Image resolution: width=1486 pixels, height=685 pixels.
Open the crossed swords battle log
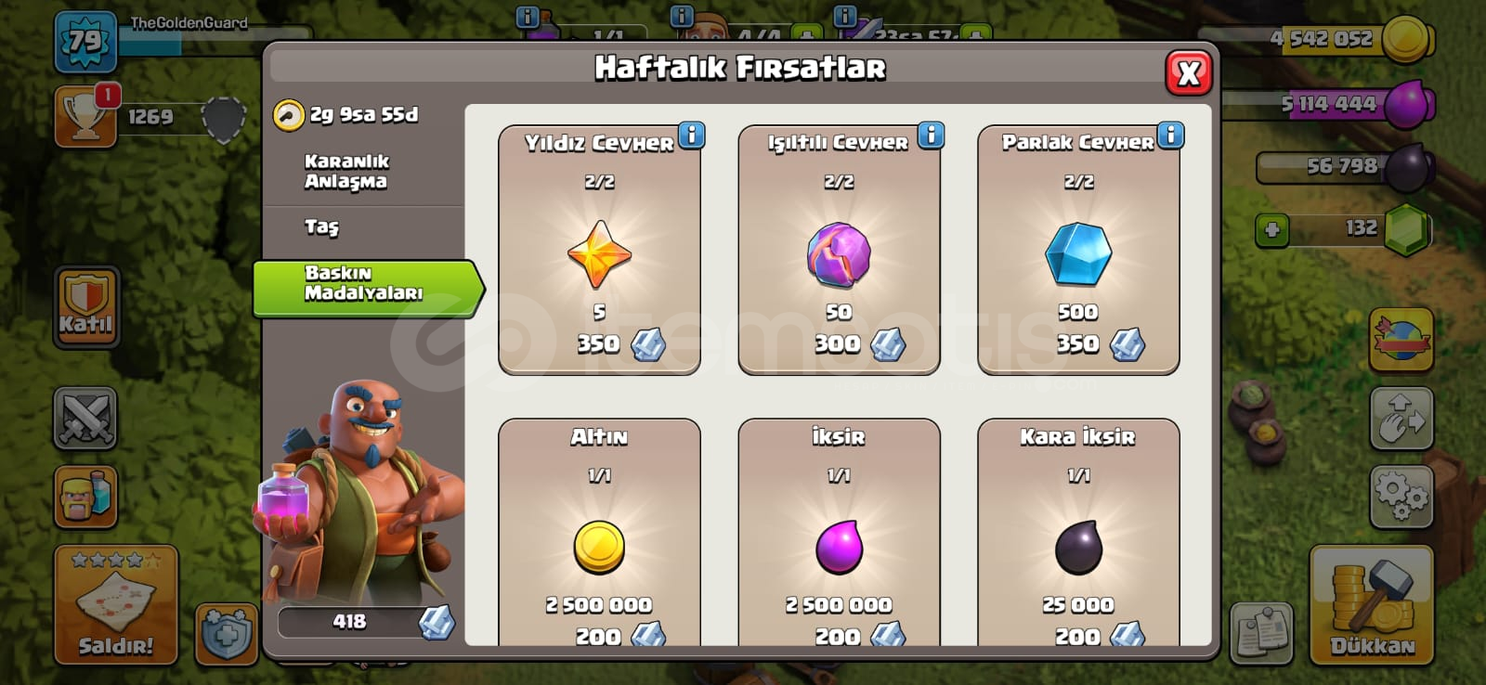coord(85,419)
